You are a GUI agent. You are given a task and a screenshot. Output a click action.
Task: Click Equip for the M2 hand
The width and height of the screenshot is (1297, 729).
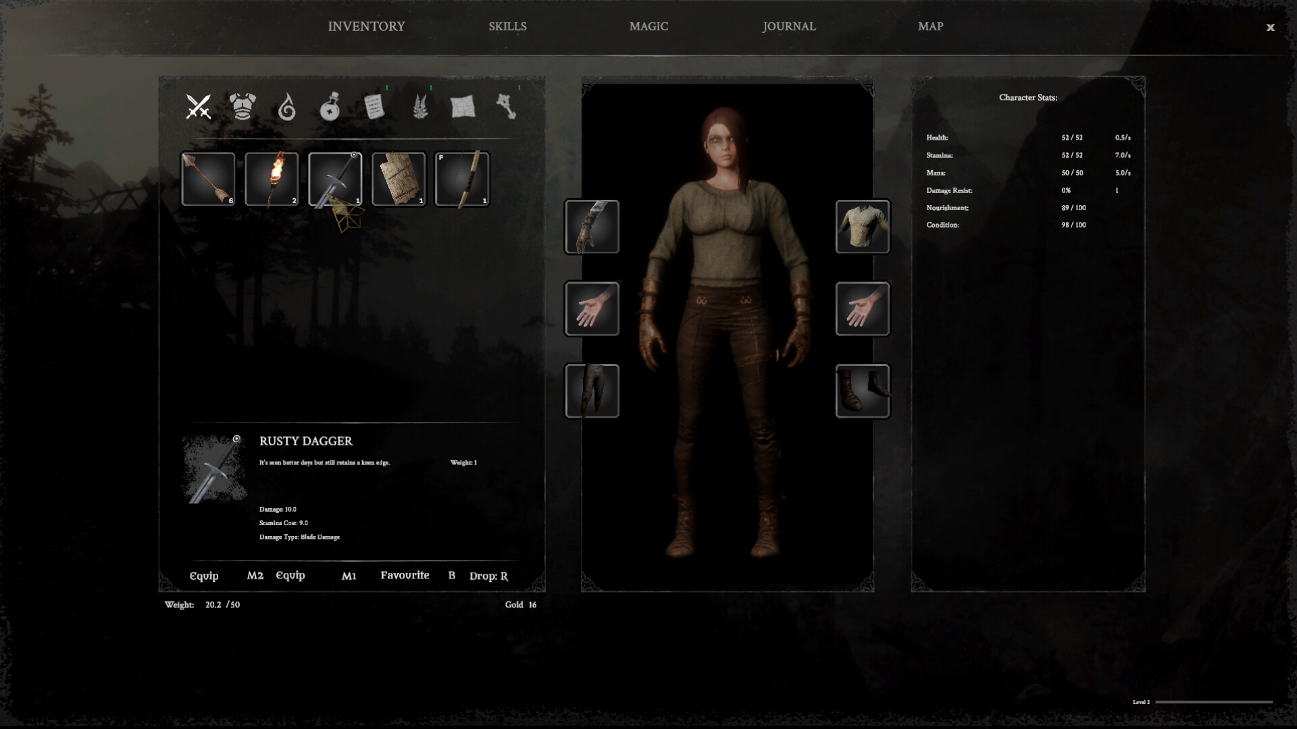[204, 576]
